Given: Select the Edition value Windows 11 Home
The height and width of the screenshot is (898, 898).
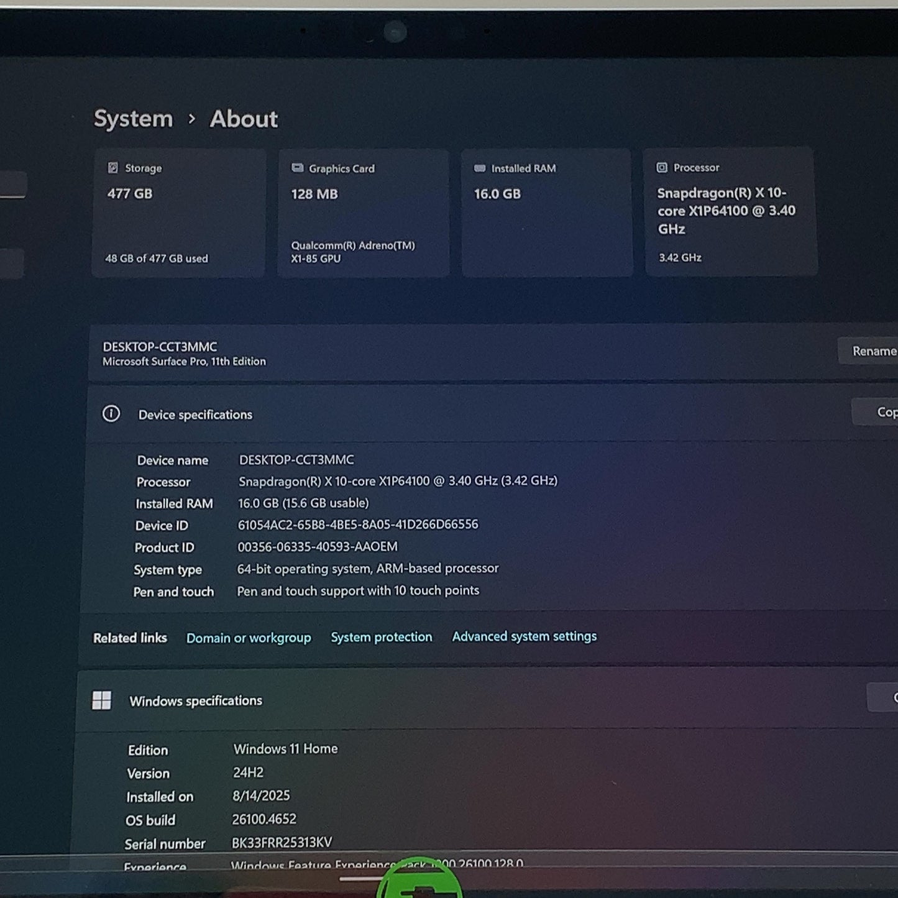Looking at the screenshot, I should click(x=285, y=749).
